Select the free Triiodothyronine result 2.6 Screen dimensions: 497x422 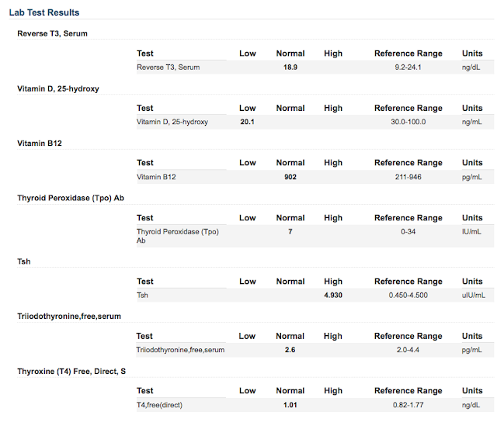click(290, 350)
